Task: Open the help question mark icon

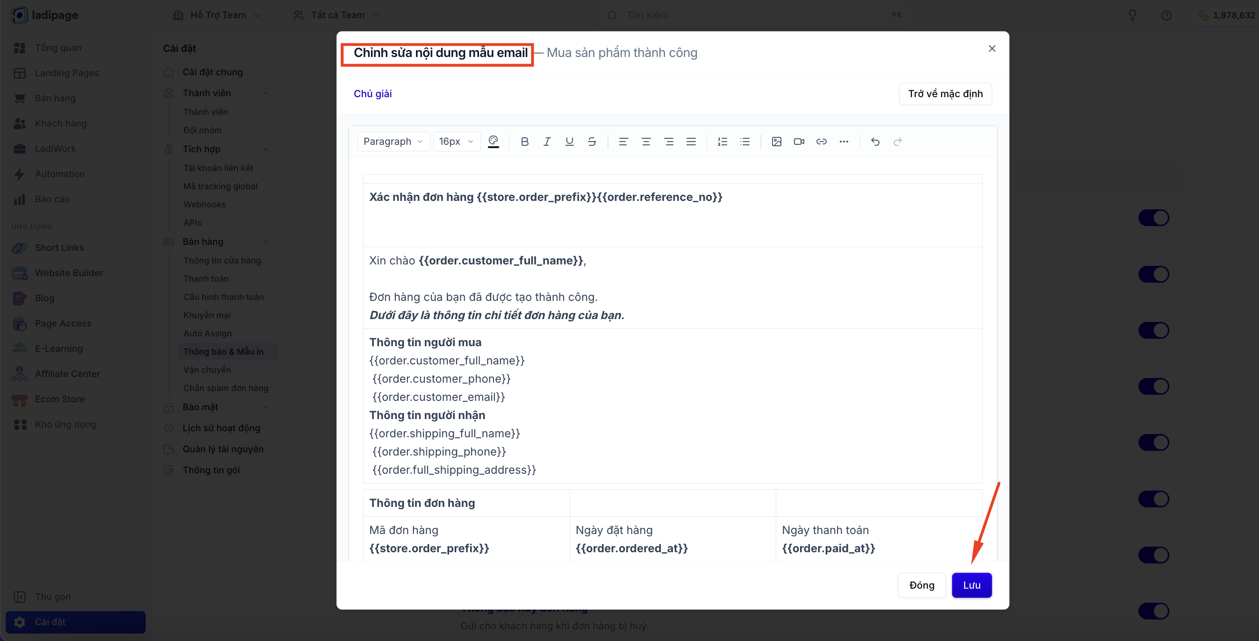Action: (x=1166, y=15)
